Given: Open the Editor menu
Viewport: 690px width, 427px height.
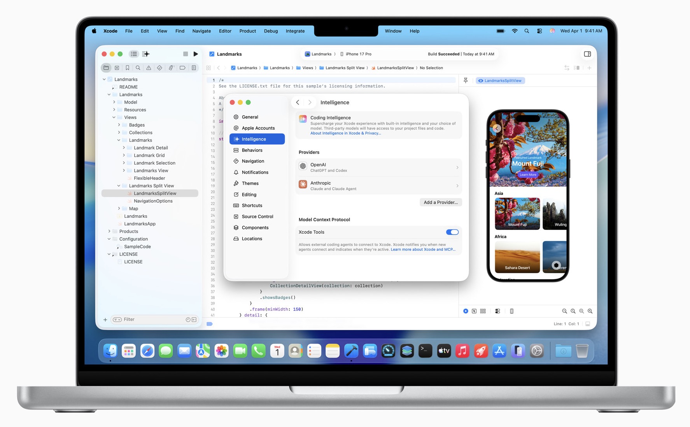Looking at the screenshot, I should (225, 31).
